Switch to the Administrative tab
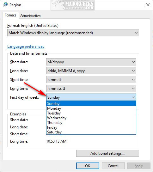This screenshot has height=172, width=153. (x=30, y=16)
